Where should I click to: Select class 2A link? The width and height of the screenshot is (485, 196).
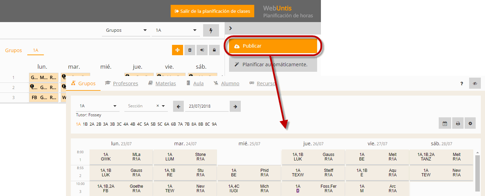92,124
